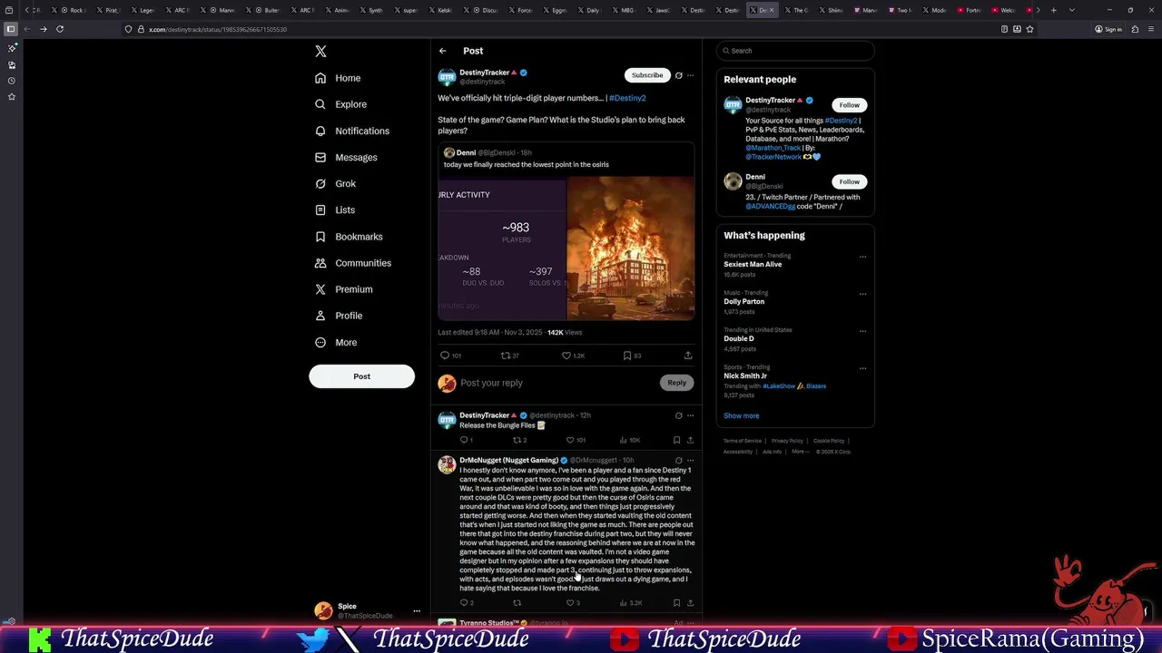The image size is (1162, 653).
Task: Open Grok in the sidebar
Action: click(x=335, y=183)
